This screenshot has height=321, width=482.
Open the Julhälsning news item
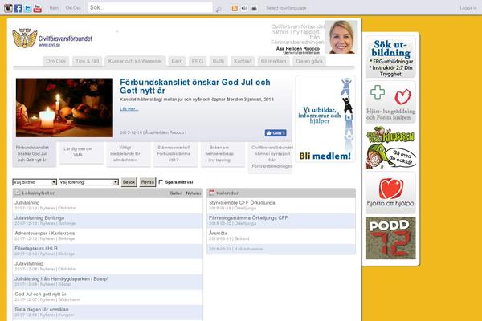point(108,205)
